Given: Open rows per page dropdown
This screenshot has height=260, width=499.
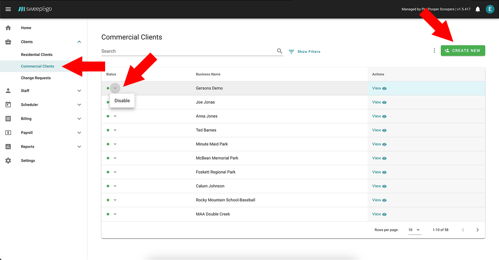Looking at the screenshot, I should tap(415, 230).
